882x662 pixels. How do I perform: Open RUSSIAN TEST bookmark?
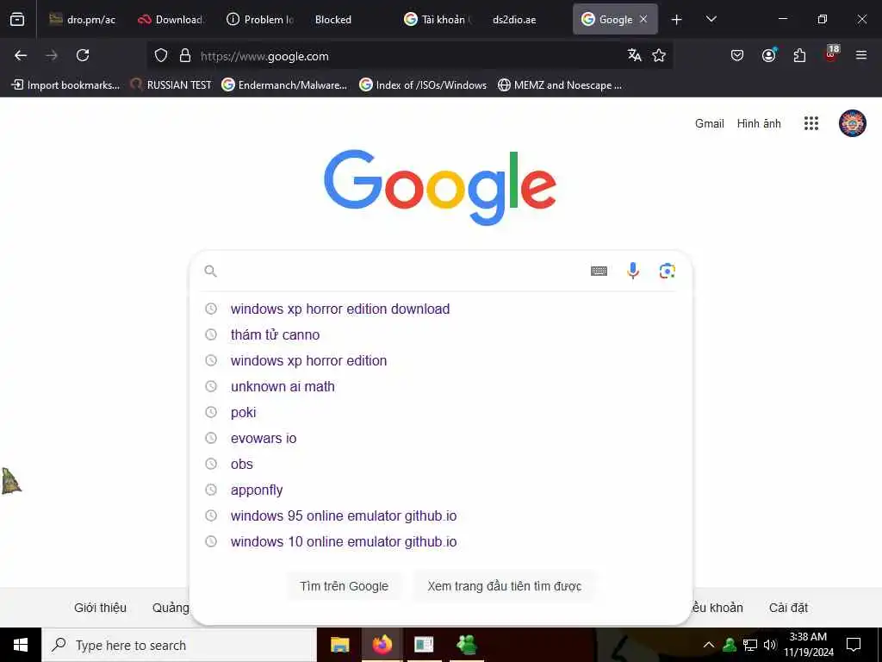[x=171, y=85]
